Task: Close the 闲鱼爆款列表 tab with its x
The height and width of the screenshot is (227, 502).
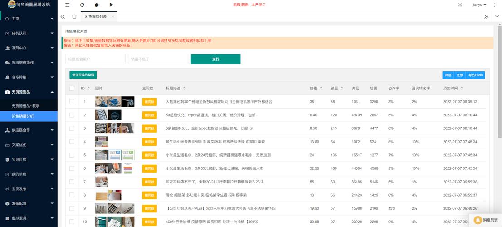Action: pyautogui.click(x=113, y=17)
